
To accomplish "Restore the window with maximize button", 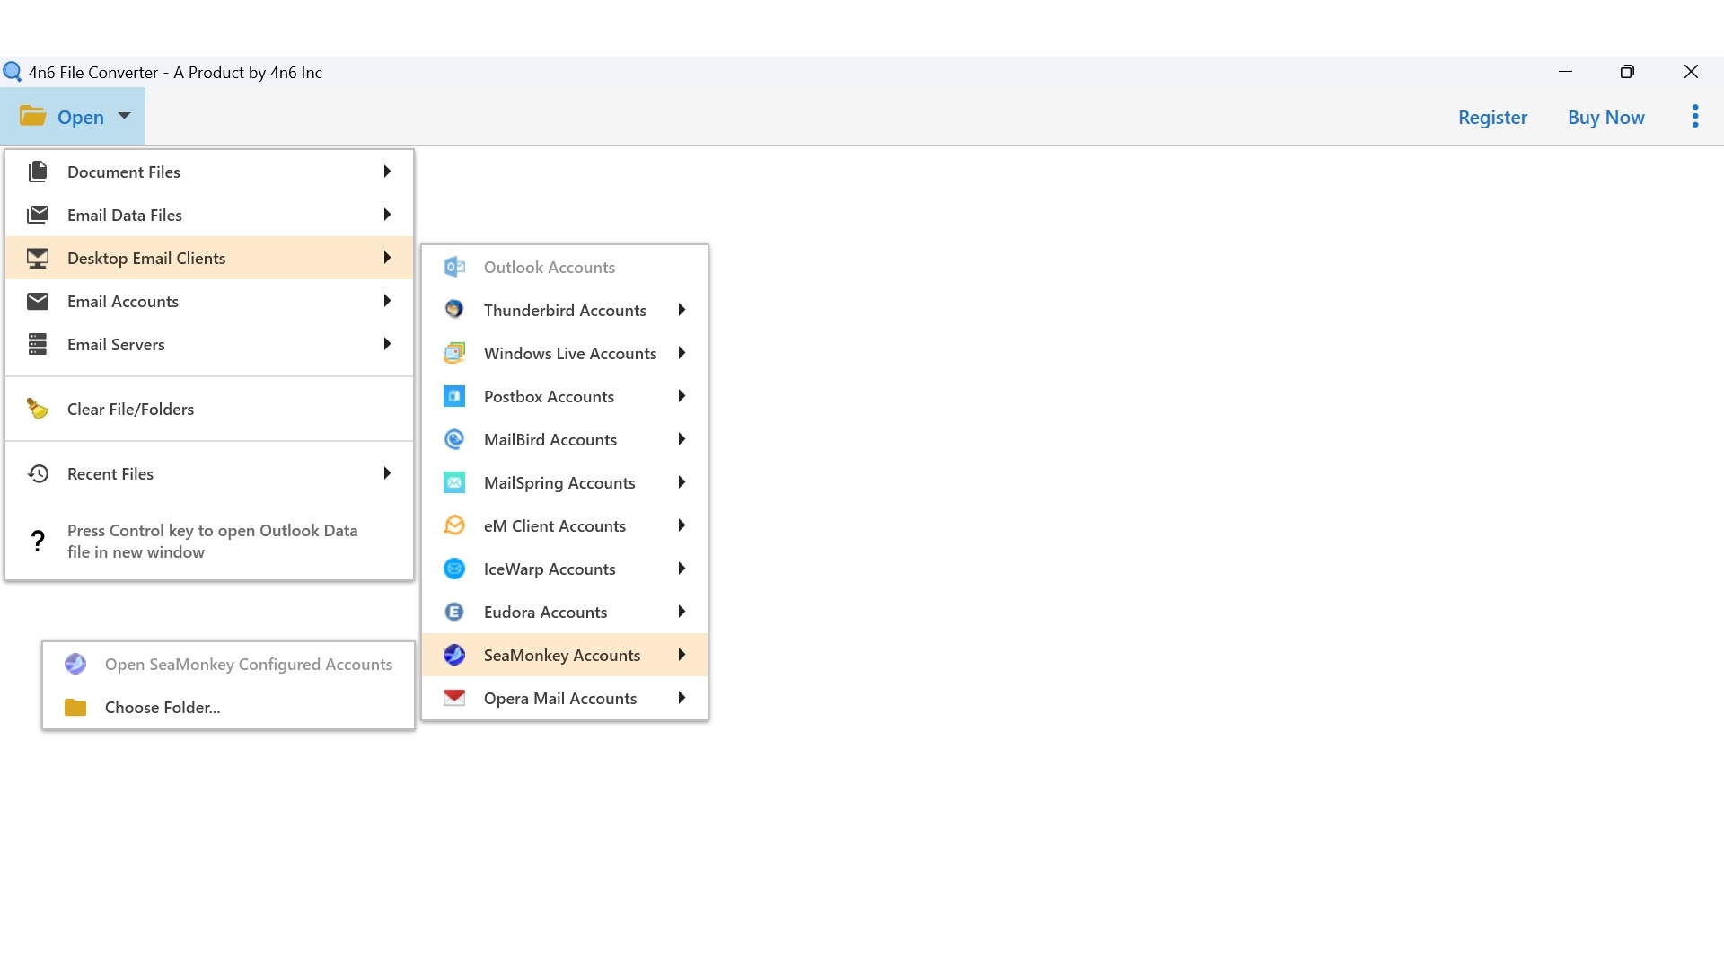I will (x=1627, y=72).
